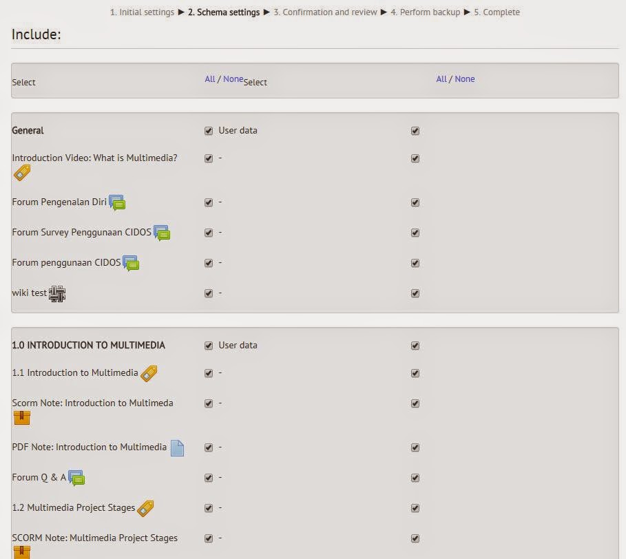Open the Forum Pengenalan Diri forum icon

point(118,202)
